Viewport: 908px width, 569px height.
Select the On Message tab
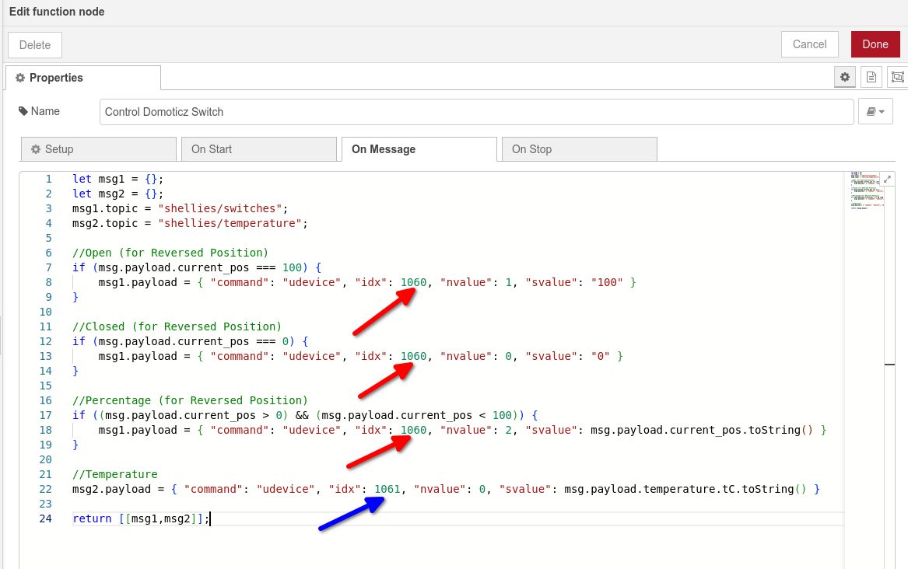(419, 149)
